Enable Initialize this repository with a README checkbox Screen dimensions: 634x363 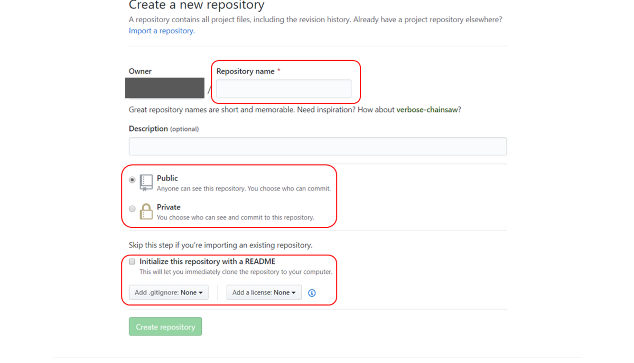(x=132, y=262)
